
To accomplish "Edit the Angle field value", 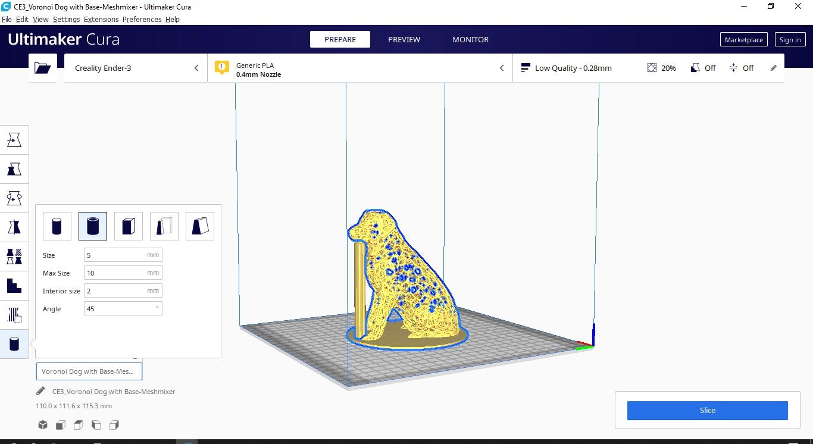I will click(123, 308).
